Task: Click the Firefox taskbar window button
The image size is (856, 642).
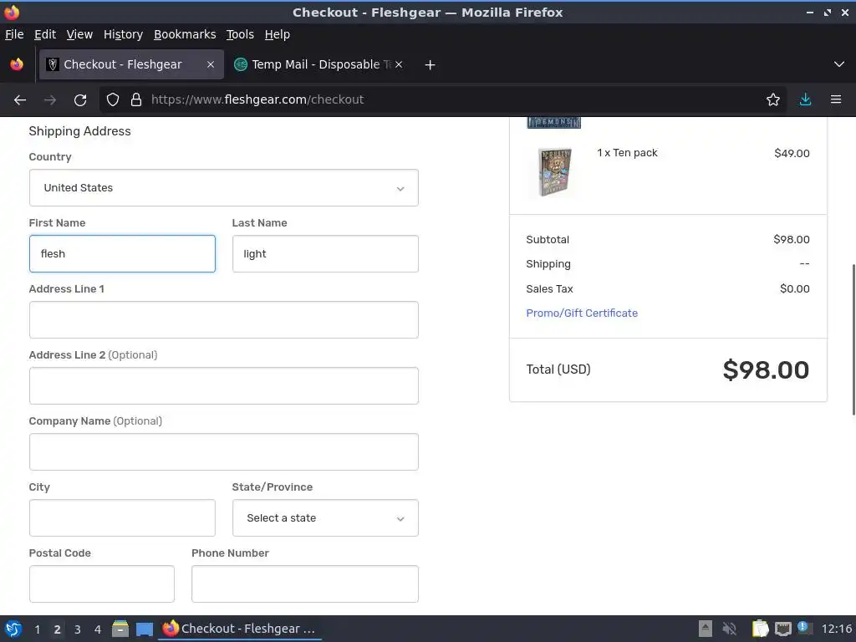Action: coord(240,629)
